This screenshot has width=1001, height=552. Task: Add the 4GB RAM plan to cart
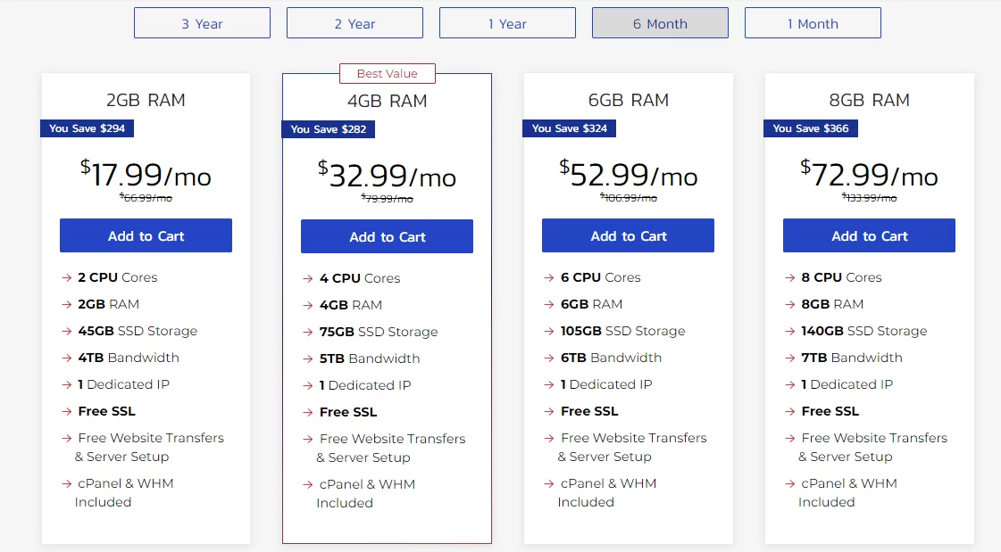point(387,237)
